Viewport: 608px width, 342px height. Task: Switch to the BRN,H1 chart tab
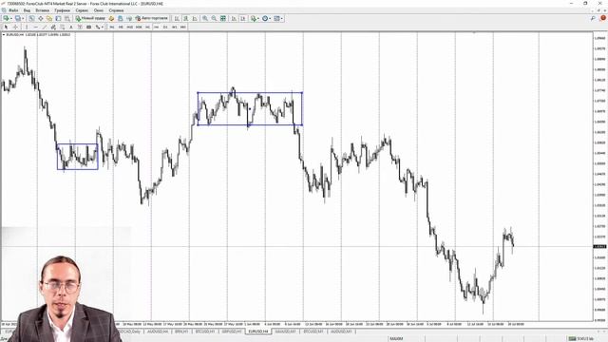(181, 332)
